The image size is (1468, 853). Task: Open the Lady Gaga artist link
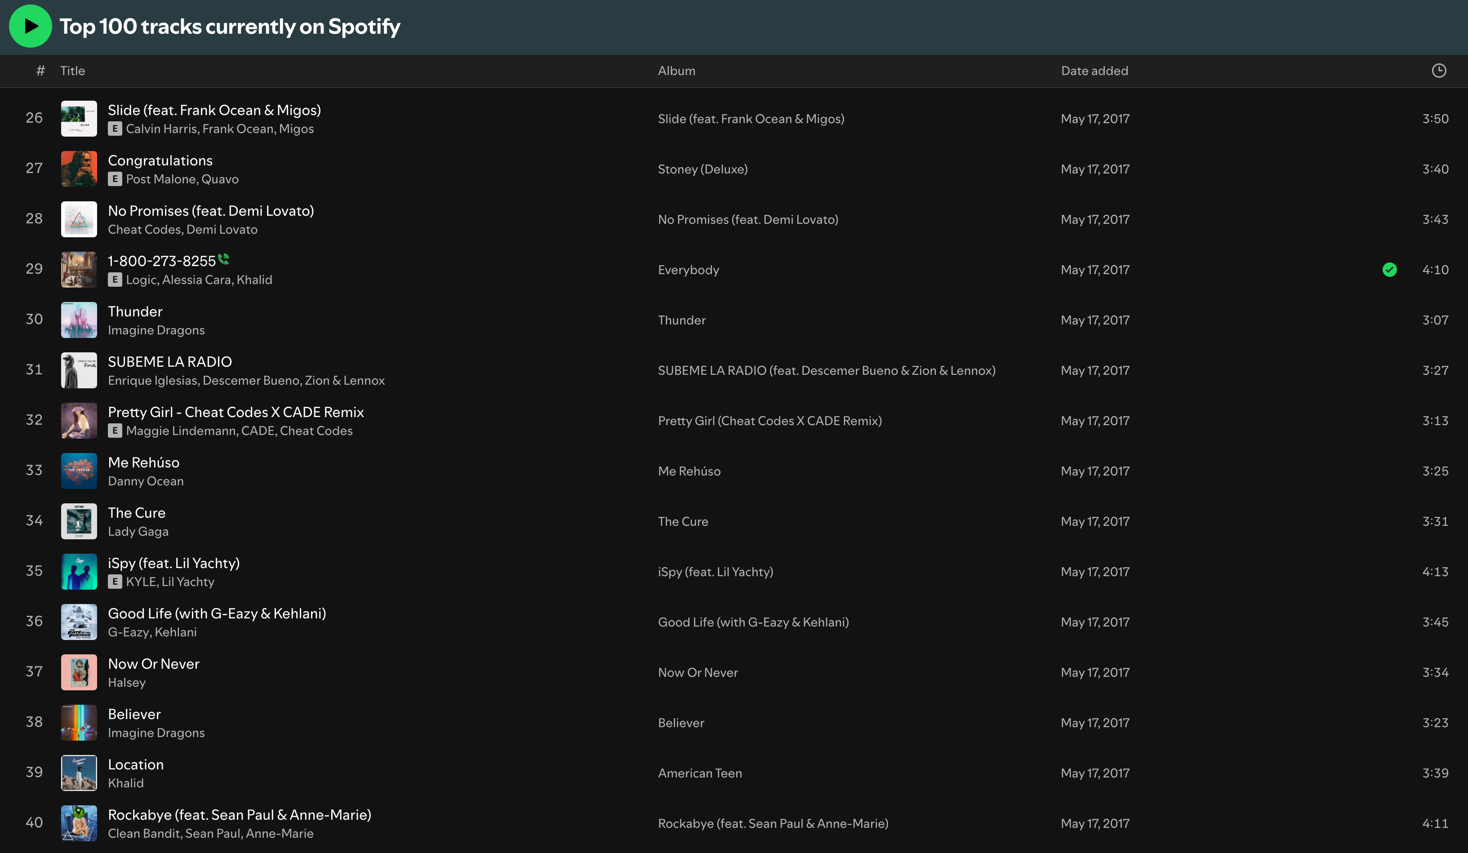tap(138, 531)
